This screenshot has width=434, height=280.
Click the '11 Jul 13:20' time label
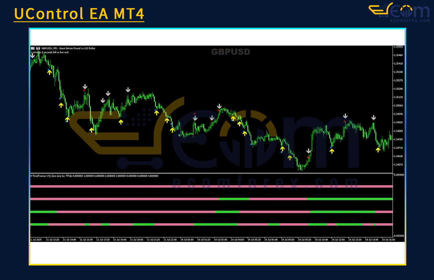(x=53, y=240)
